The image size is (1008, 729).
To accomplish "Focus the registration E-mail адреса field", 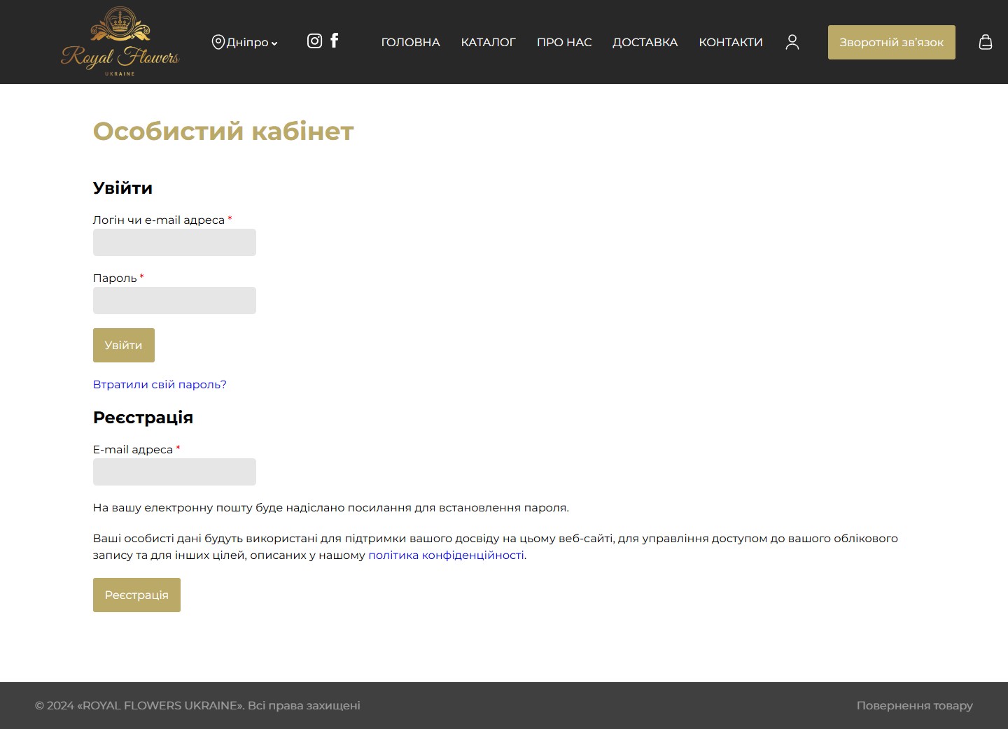I will coord(174,472).
